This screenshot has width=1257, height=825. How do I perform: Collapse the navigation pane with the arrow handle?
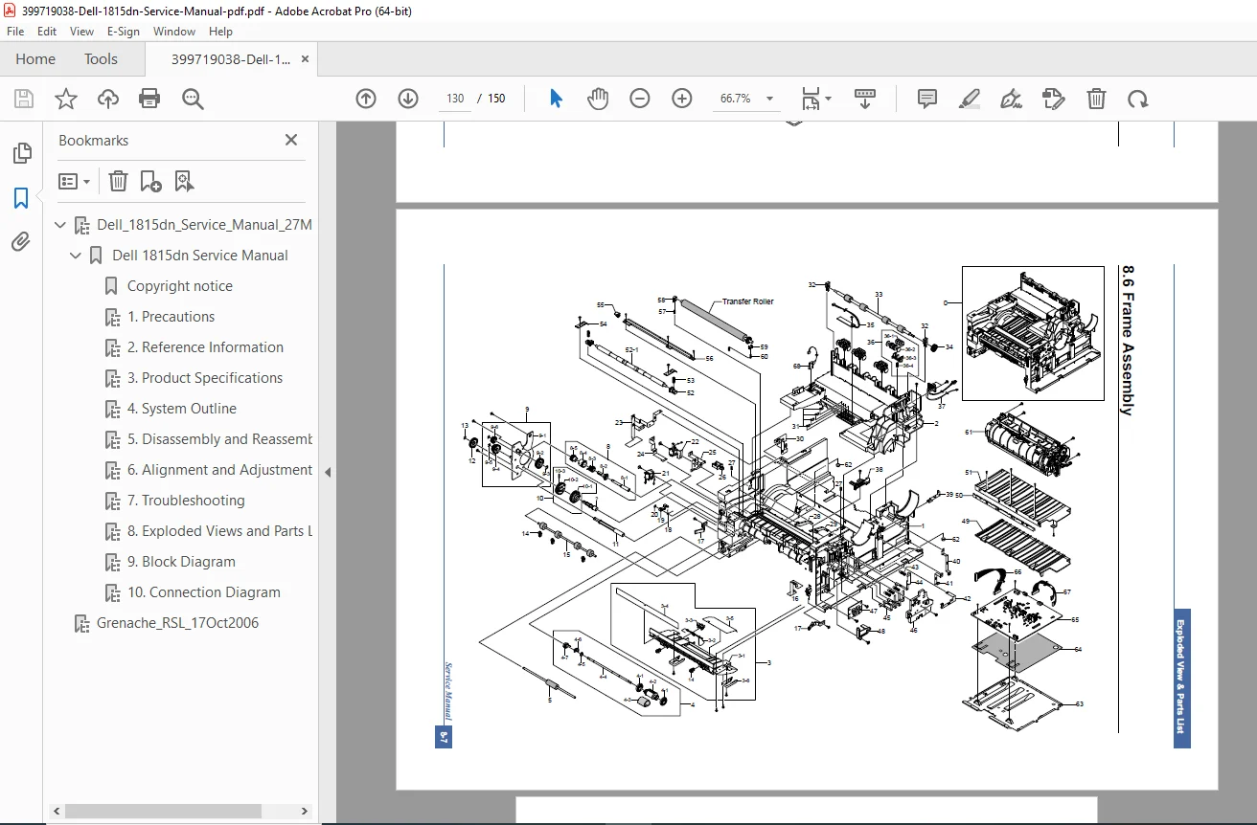tap(328, 472)
